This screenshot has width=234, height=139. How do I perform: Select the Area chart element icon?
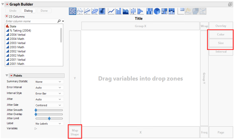[126, 11]
